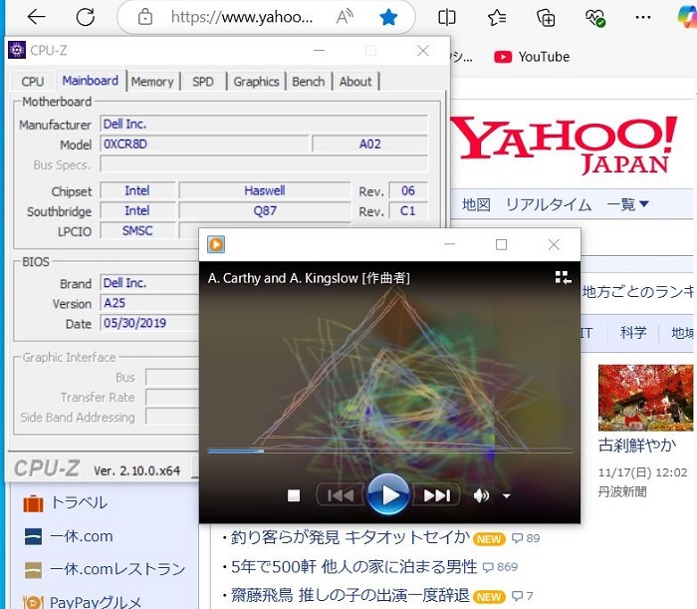The height and width of the screenshot is (609, 697).
Task: Open the Edge Collections panel
Action: pos(546,18)
